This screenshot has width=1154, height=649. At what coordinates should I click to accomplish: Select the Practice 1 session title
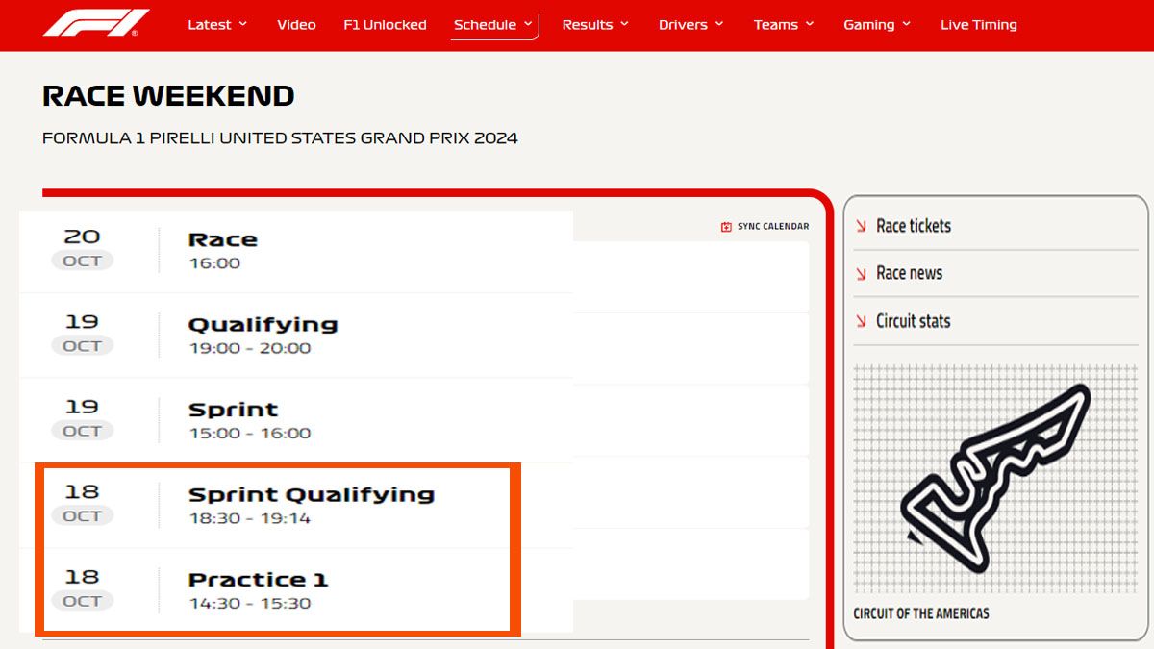(x=258, y=580)
